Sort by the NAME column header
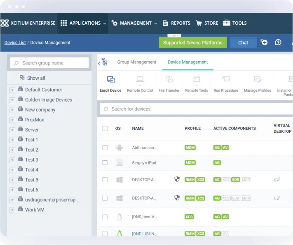293x245 pixels. click(x=138, y=129)
